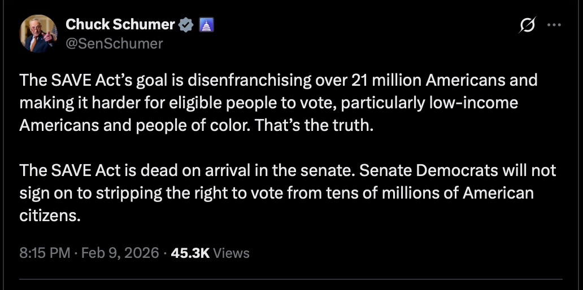Click the phrase "That's the truth."
Viewport: 583px width, 290px height.
314,125
